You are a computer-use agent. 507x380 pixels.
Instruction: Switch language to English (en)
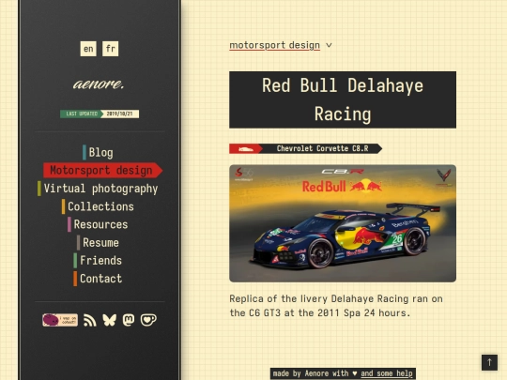click(x=88, y=49)
